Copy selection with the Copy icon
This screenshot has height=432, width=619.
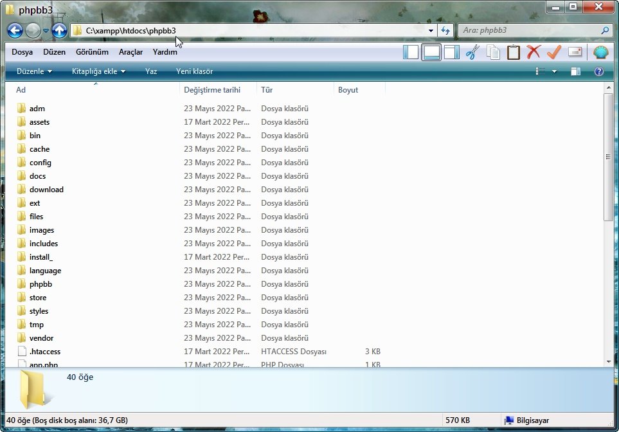click(x=493, y=52)
